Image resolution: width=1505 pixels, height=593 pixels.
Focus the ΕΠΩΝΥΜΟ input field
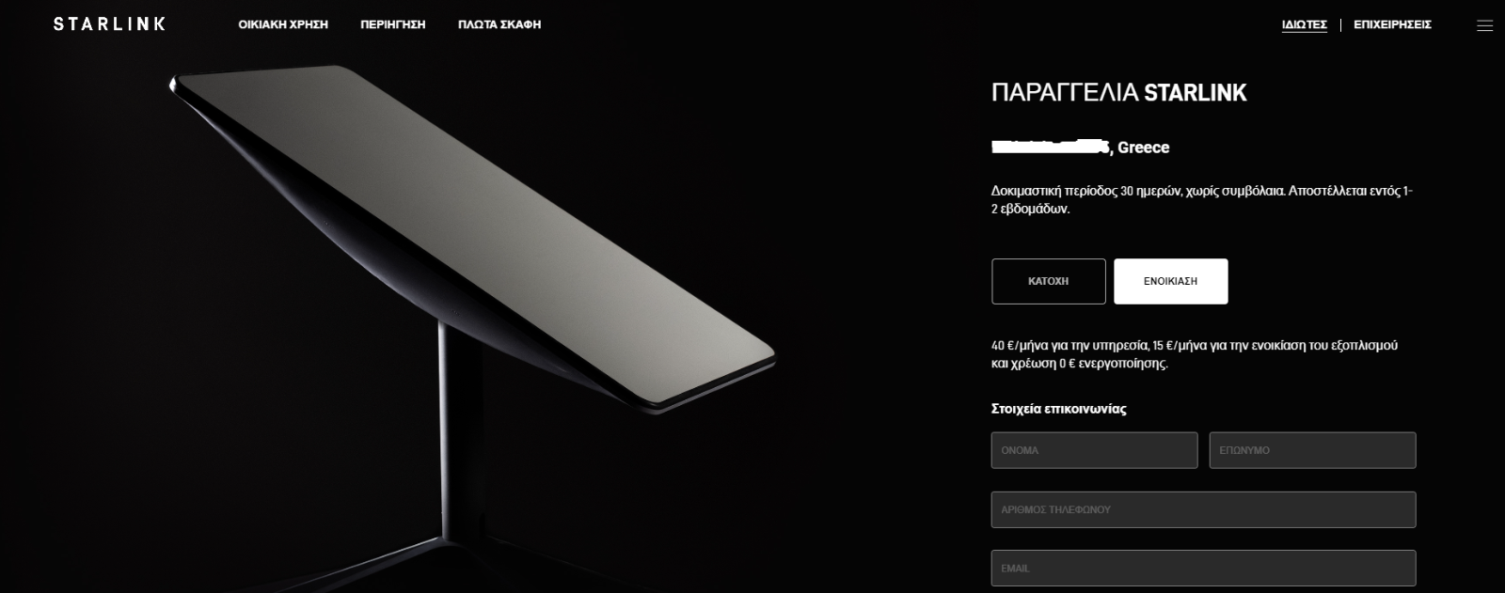[x=1313, y=450]
